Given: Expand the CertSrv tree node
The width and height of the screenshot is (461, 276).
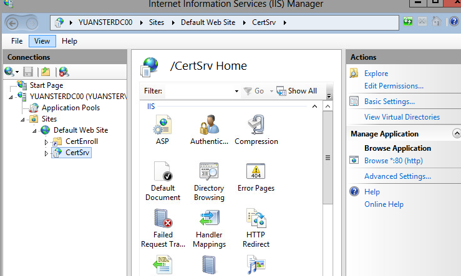Looking at the screenshot, I should coord(46,153).
